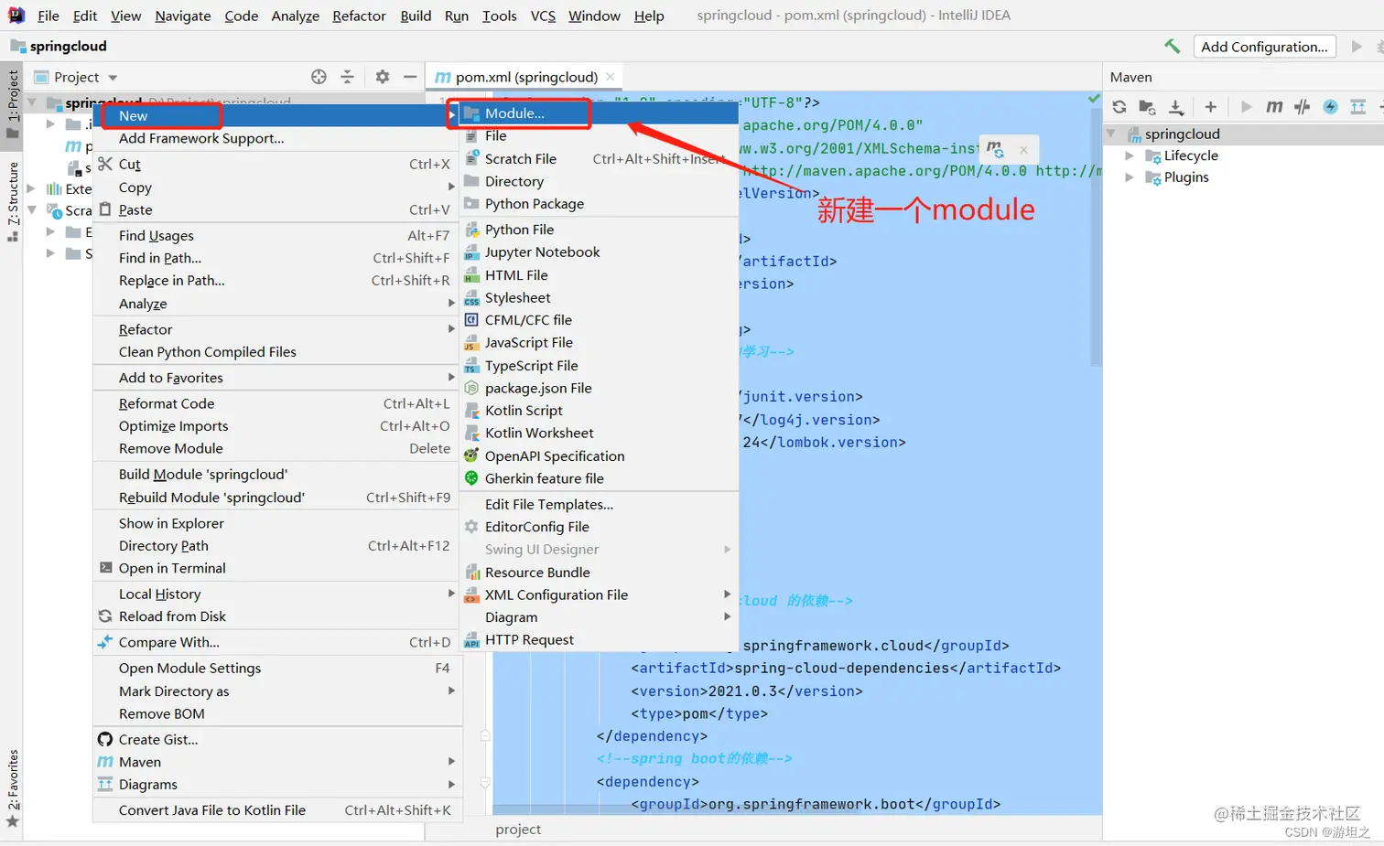Toggle Maven skip tests mode icon

pos(1303,107)
